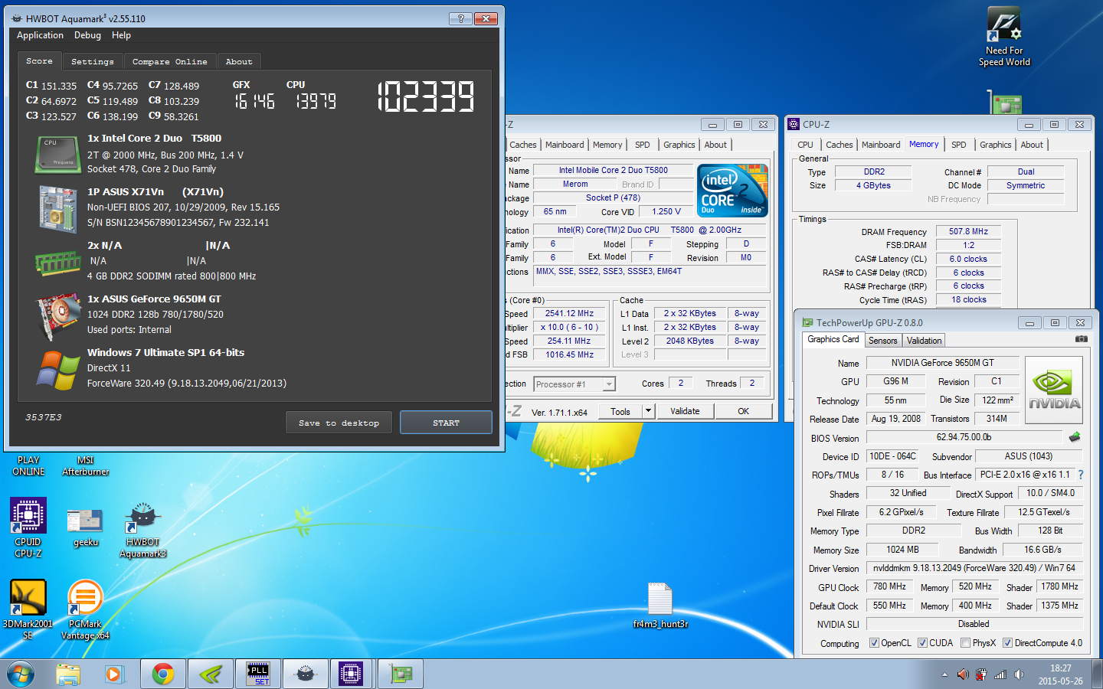Toggle PhysX checkbox in GPU-Z
Viewport: 1103px width, 689px height.
click(x=965, y=643)
